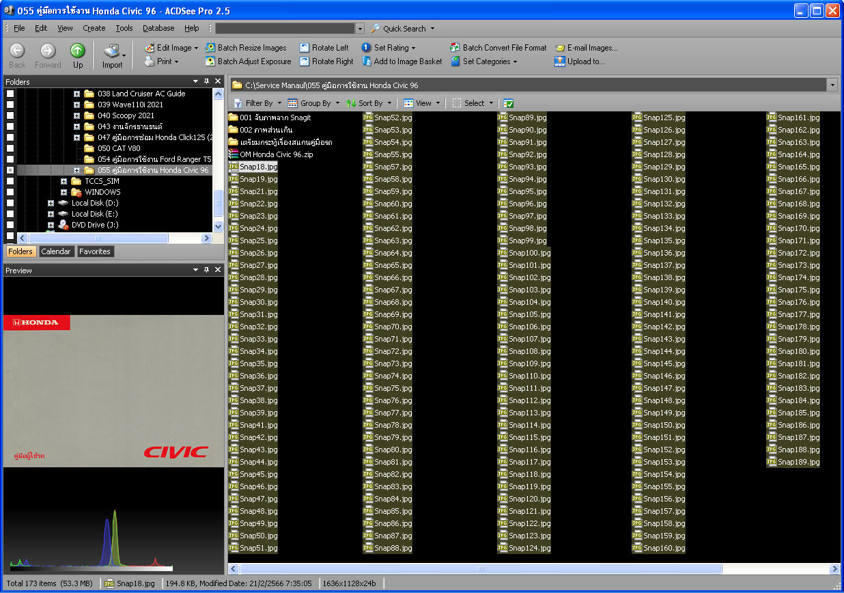Tick checkbox in the TCCS_SIM row
Image resolution: width=844 pixels, height=593 pixels.
(x=10, y=181)
